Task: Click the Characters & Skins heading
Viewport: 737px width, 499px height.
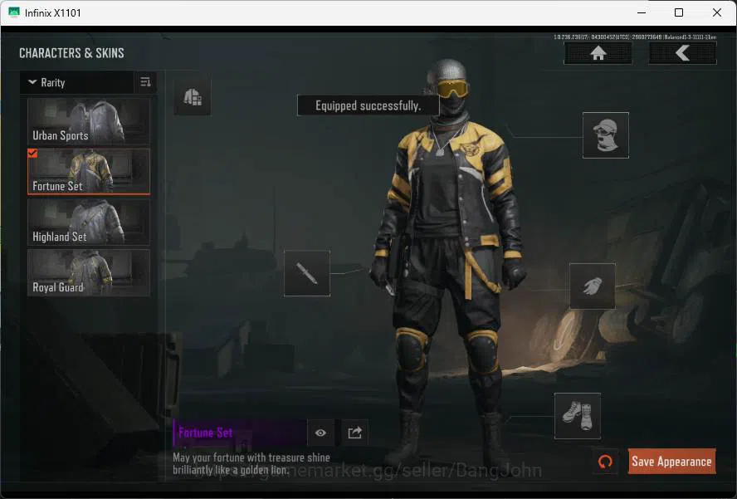Action: [71, 53]
